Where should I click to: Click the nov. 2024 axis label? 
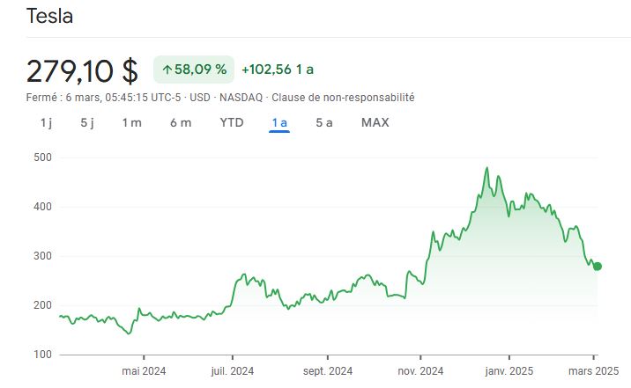419,370
